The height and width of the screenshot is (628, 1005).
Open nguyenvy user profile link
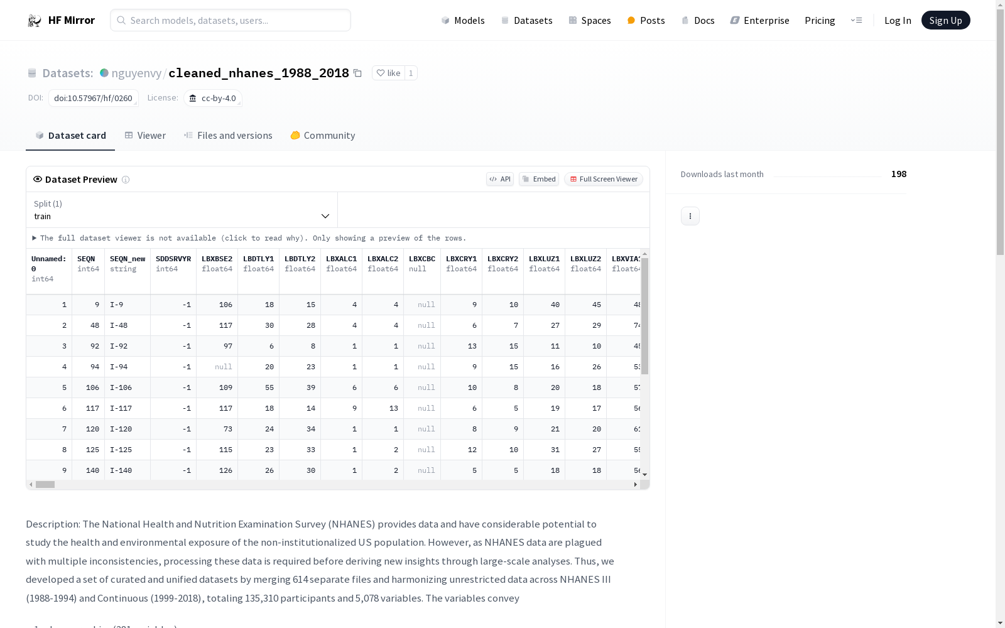coord(136,73)
